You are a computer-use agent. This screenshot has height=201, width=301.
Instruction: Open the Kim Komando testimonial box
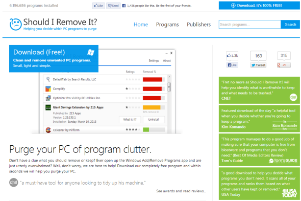click(259, 119)
